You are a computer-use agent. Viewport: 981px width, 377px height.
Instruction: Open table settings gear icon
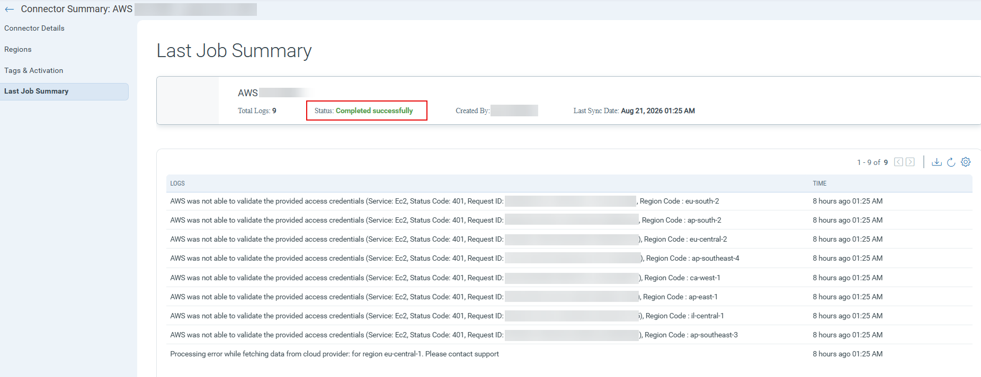(966, 162)
